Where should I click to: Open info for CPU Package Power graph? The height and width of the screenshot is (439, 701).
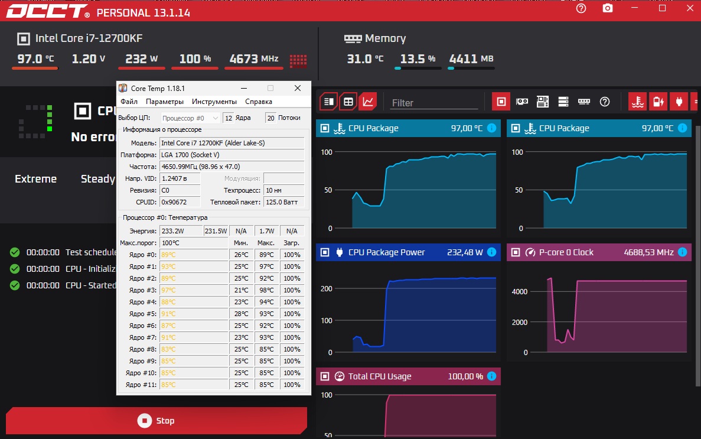491,252
